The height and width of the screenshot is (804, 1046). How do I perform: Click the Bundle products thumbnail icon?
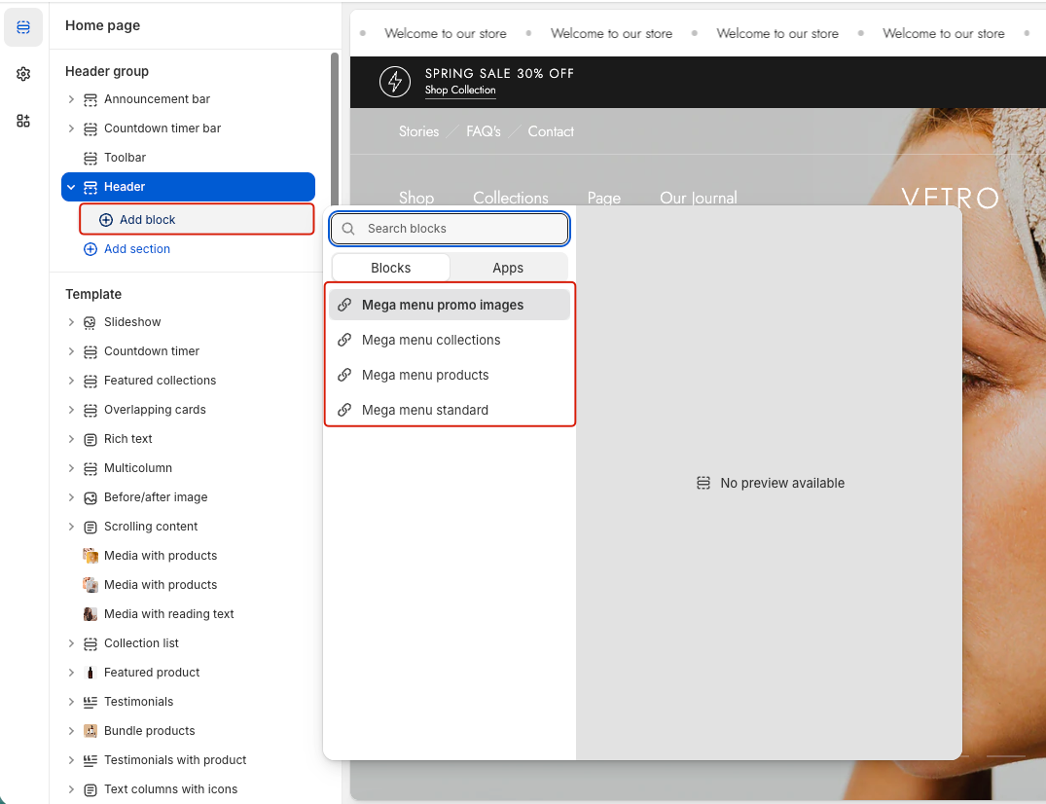coord(90,731)
